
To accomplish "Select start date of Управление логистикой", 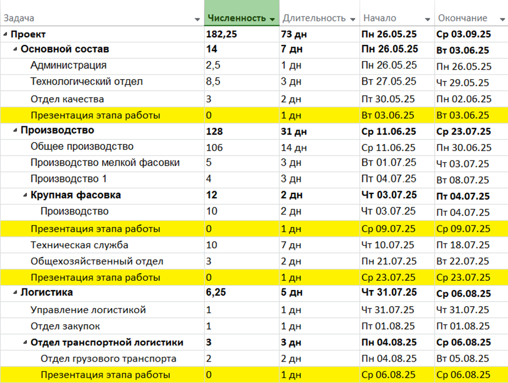I will click(x=389, y=310).
